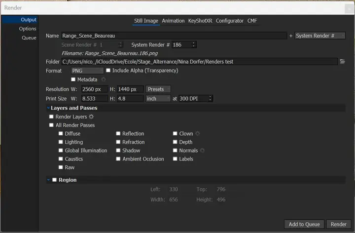The height and width of the screenshot is (233, 355).
Task: Click Region Top value 796
Action: (x=221, y=189)
